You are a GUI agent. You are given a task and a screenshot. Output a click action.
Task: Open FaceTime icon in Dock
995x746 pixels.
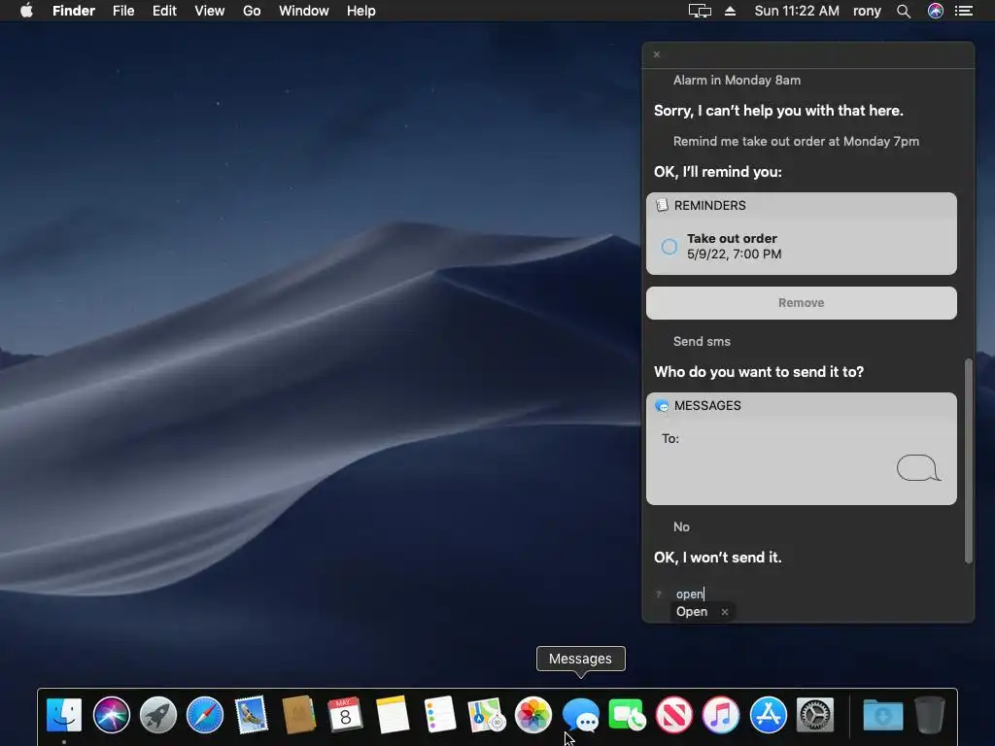click(x=627, y=715)
